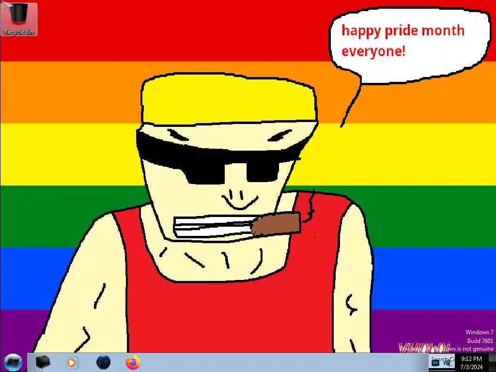
Task: Launch Firefox from the taskbar
Action: click(133, 362)
